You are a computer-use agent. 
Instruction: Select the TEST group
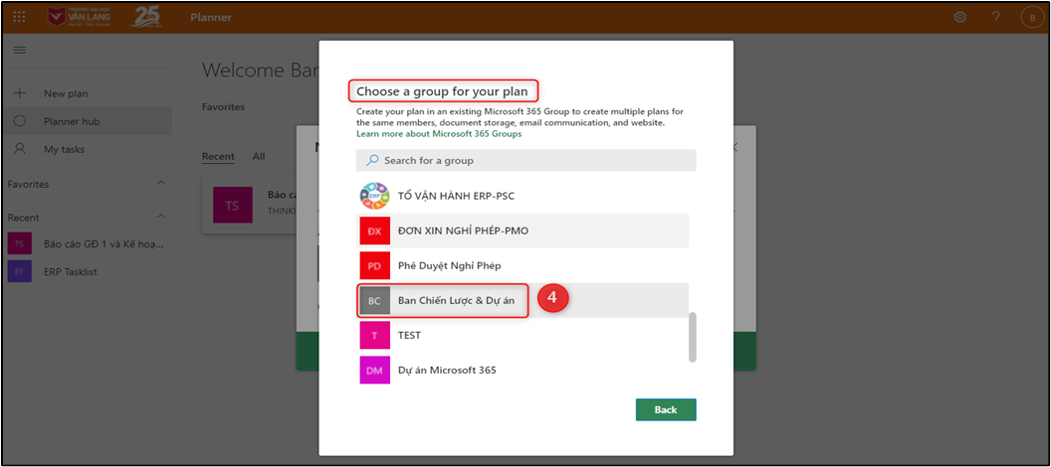[525, 335]
